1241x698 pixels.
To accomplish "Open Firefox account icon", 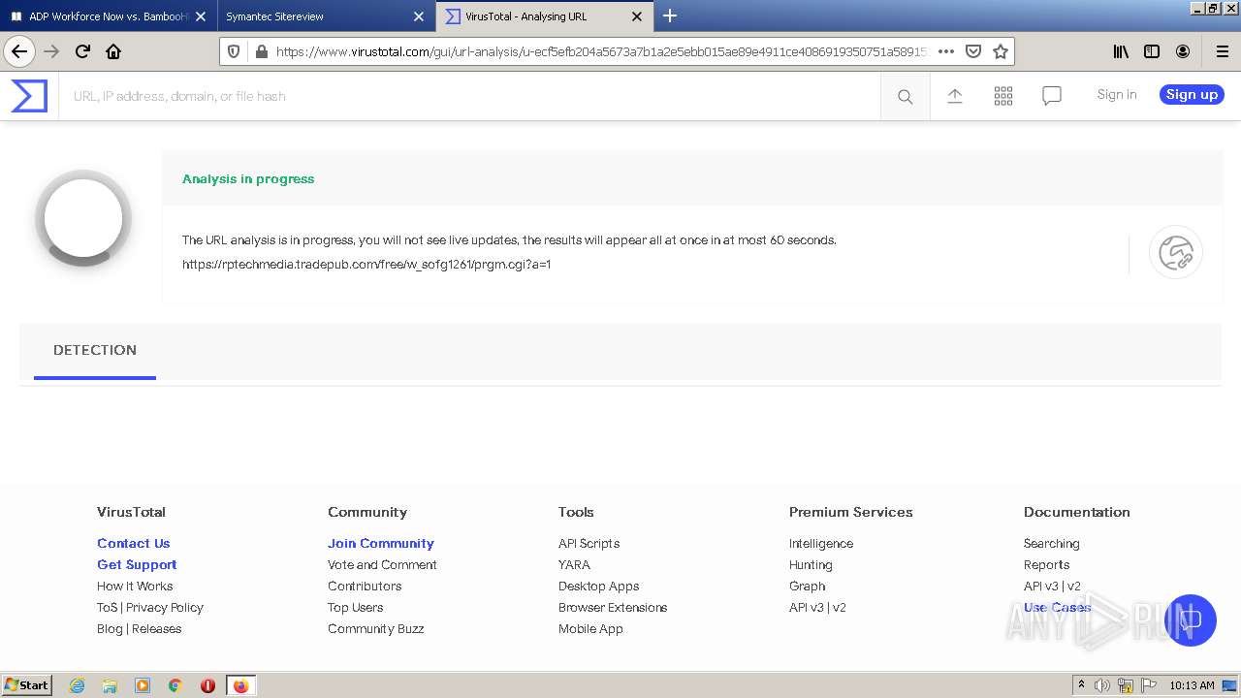I will (x=1183, y=51).
